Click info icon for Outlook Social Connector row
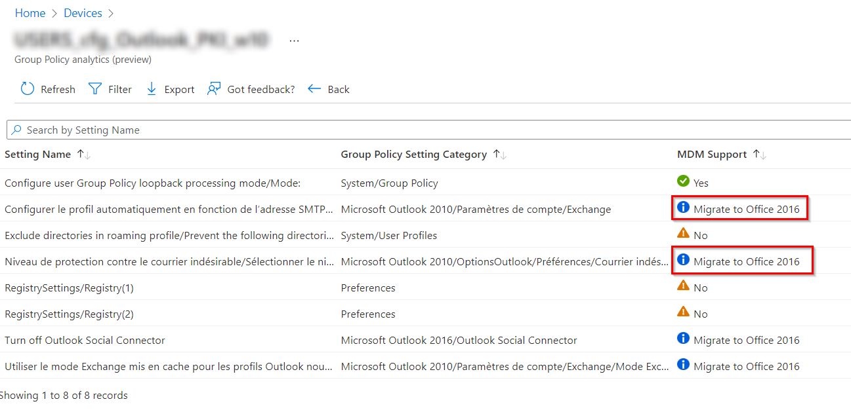 click(x=683, y=338)
